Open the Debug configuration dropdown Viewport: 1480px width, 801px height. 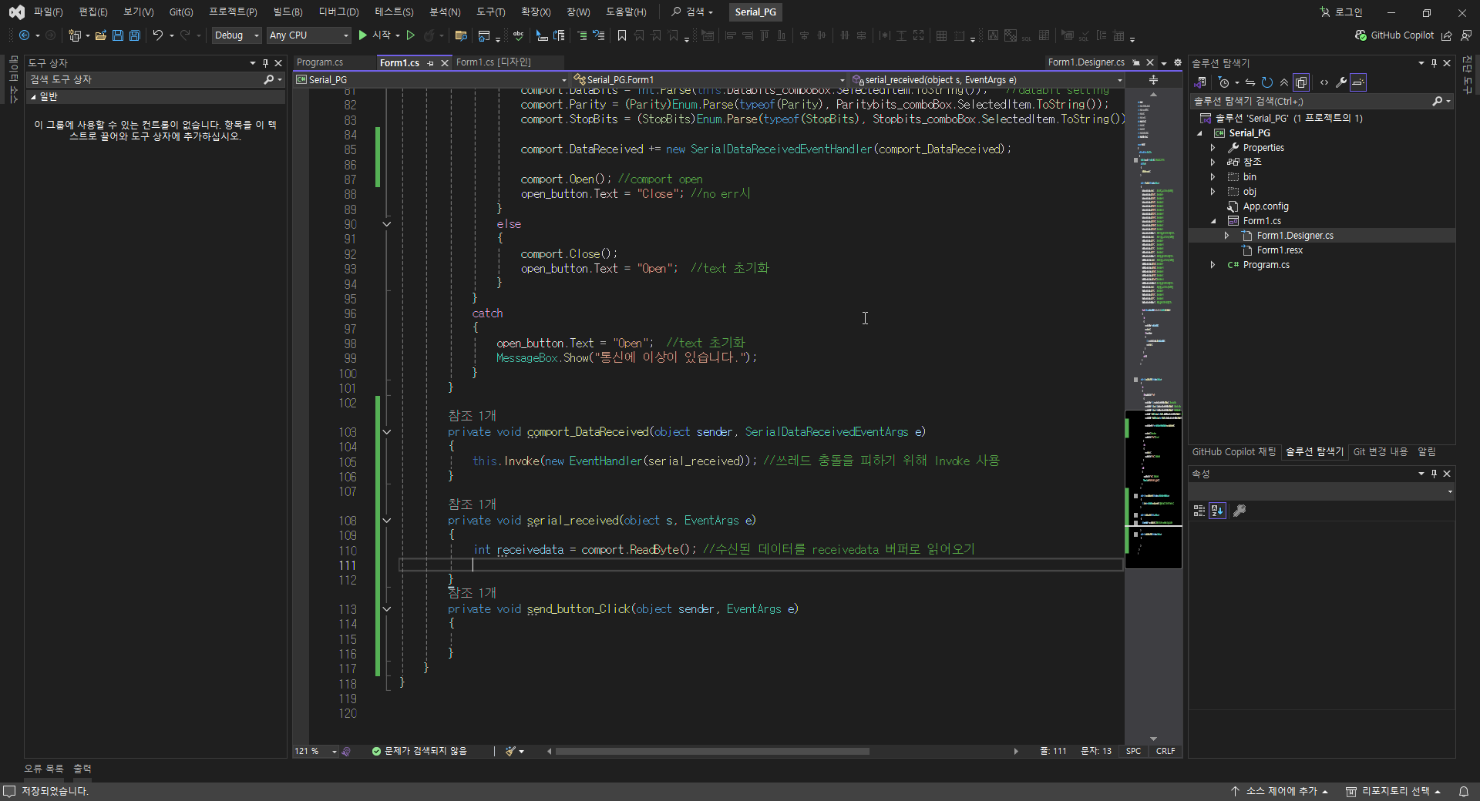(x=237, y=35)
